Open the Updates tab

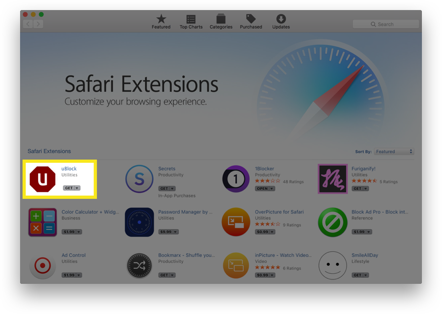click(x=281, y=22)
